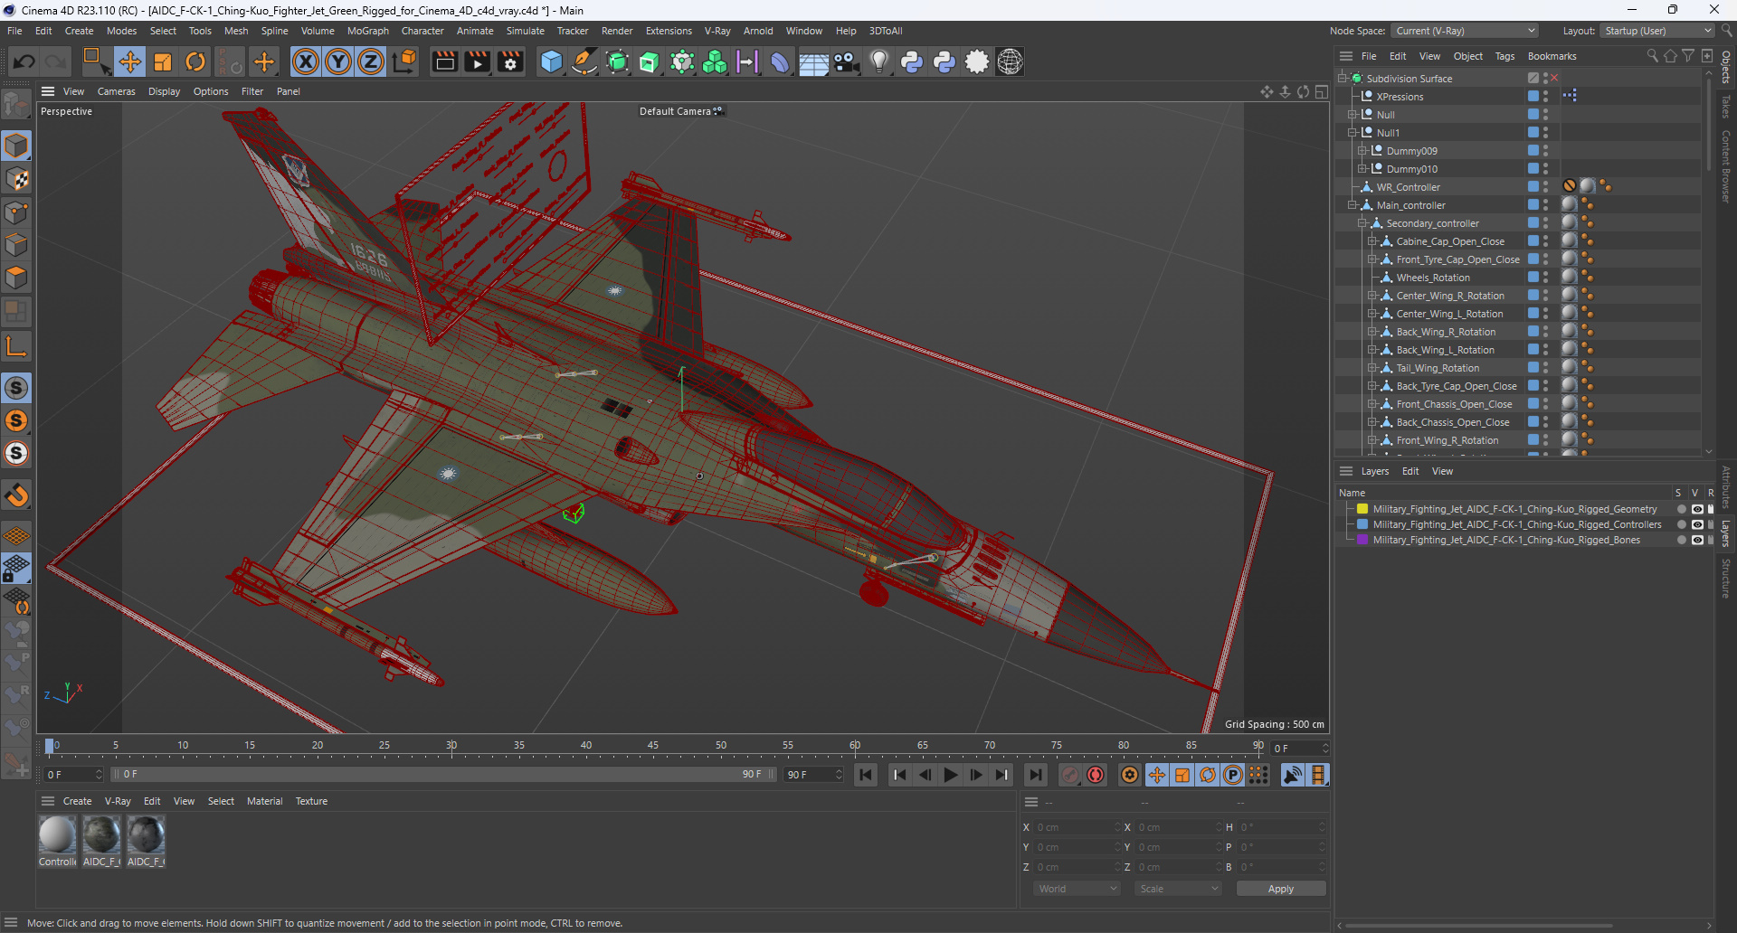Open viewport Cameras menu
This screenshot has width=1737, height=933.
click(x=116, y=91)
